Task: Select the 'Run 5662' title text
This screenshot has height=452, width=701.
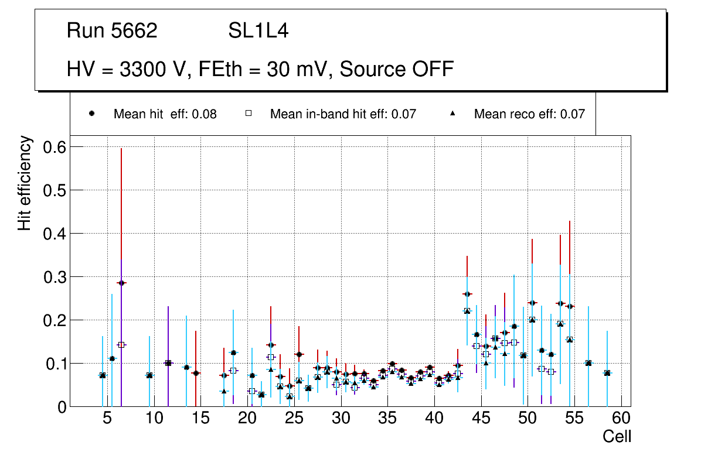Action: [112, 31]
